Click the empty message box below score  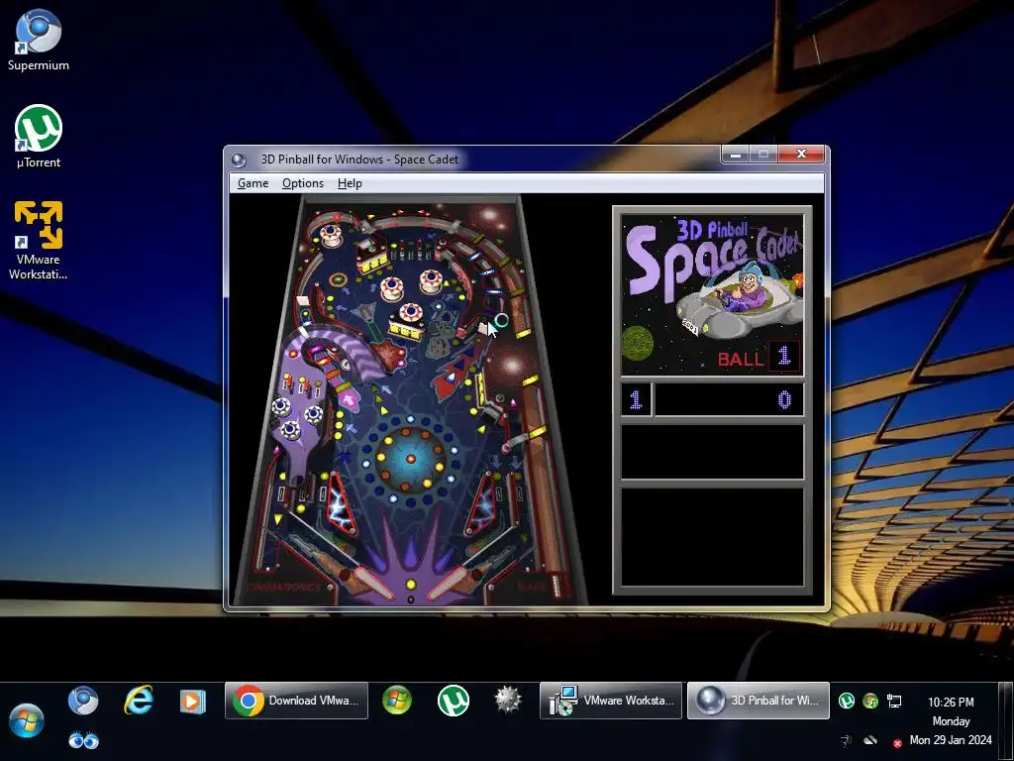(712, 452)
